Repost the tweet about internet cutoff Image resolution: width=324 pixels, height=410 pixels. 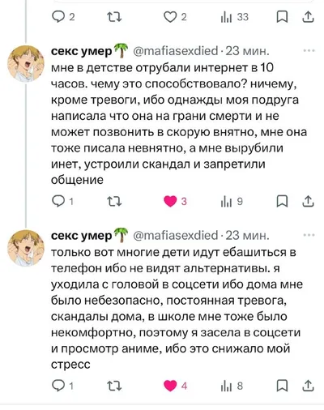114,202
